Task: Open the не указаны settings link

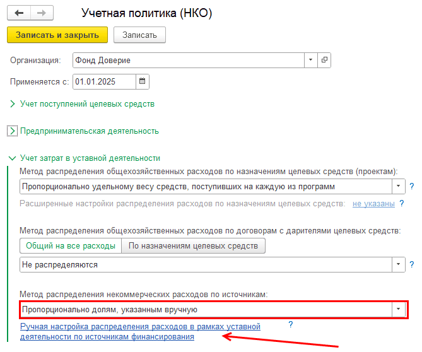Action: [373, 204]
